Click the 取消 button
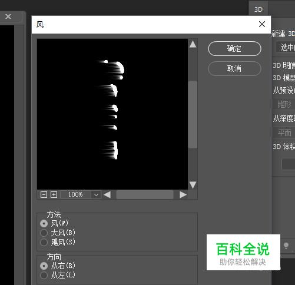The height and width of the screenshot is (285, 295). pos(234,68)
